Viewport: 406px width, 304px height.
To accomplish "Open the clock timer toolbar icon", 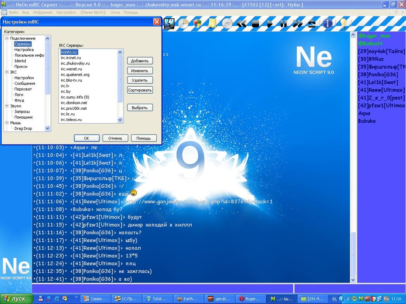I will click(x=183, y=24).
